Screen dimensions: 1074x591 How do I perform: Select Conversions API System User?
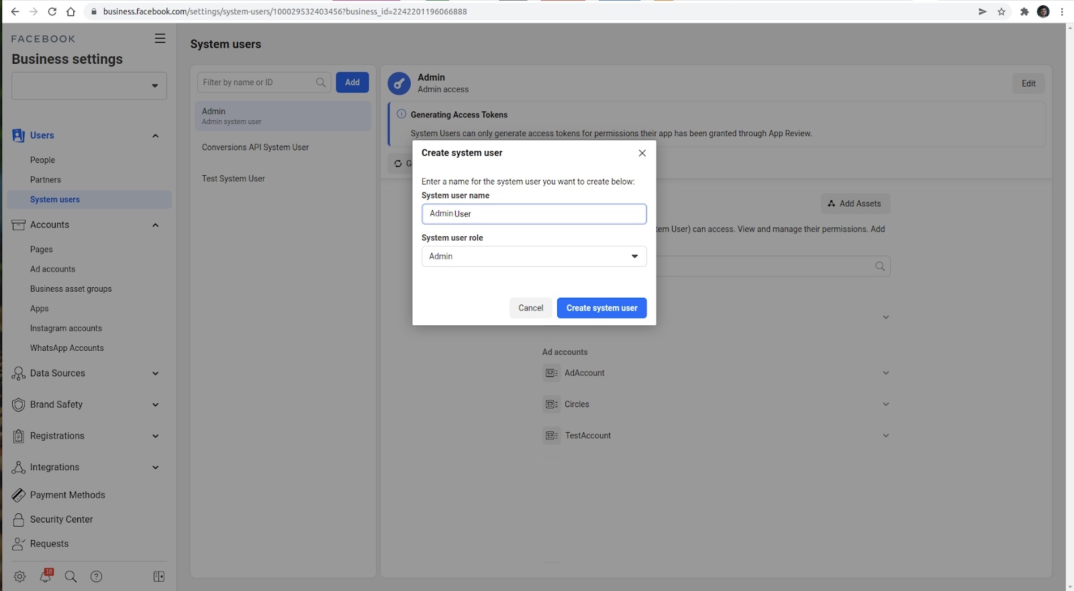click(x=256, y=148)
